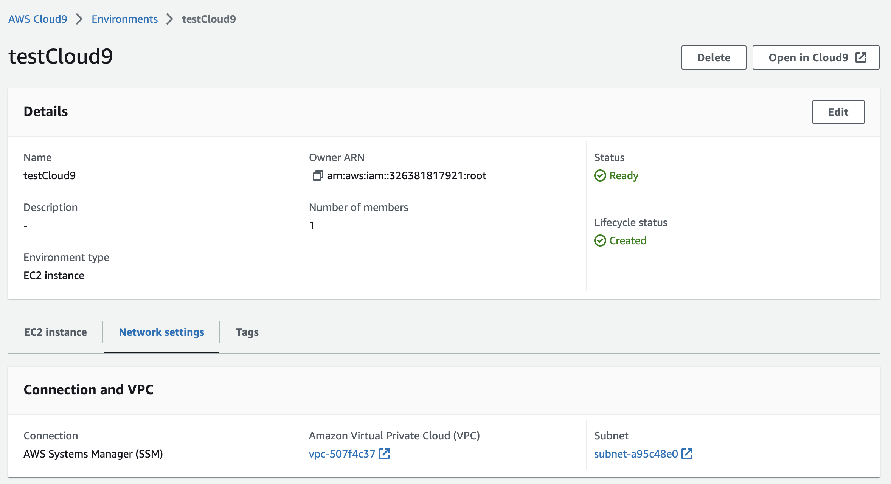
Task: Click the name value testCloud9 in Details
Action: 50,175
